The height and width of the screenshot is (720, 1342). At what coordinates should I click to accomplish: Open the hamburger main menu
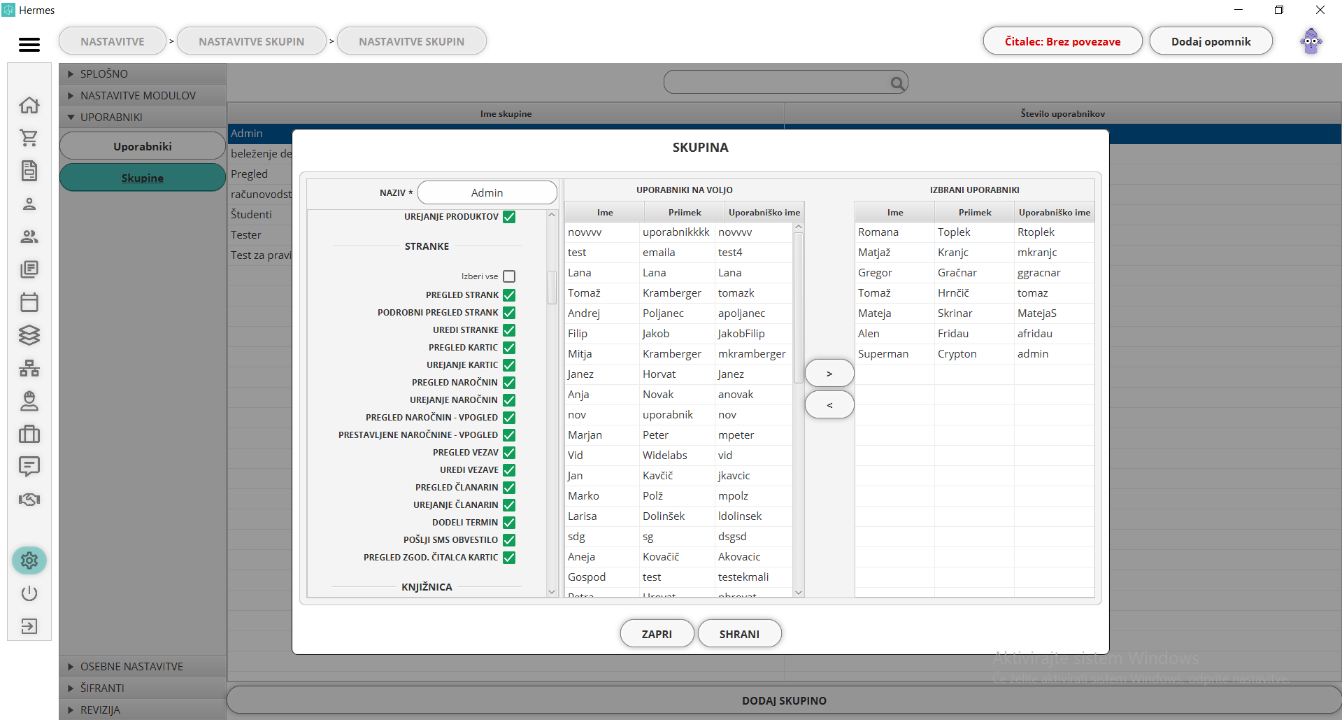click(29, 44)
